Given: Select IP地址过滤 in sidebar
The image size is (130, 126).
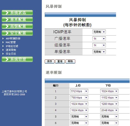Looking at the screenshot, I should (12, 46).
